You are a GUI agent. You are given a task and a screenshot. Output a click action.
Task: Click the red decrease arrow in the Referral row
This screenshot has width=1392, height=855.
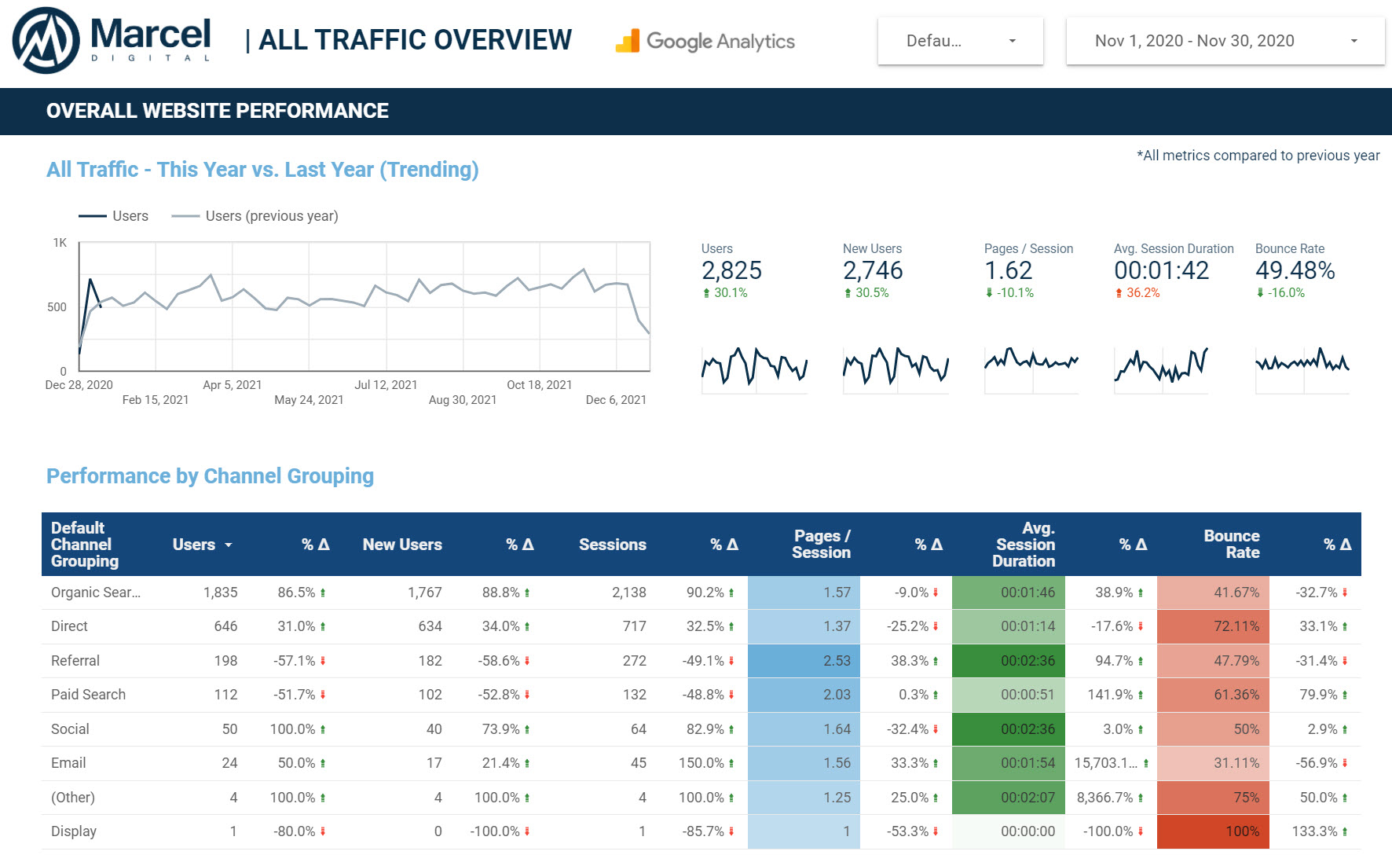[324, 660]
